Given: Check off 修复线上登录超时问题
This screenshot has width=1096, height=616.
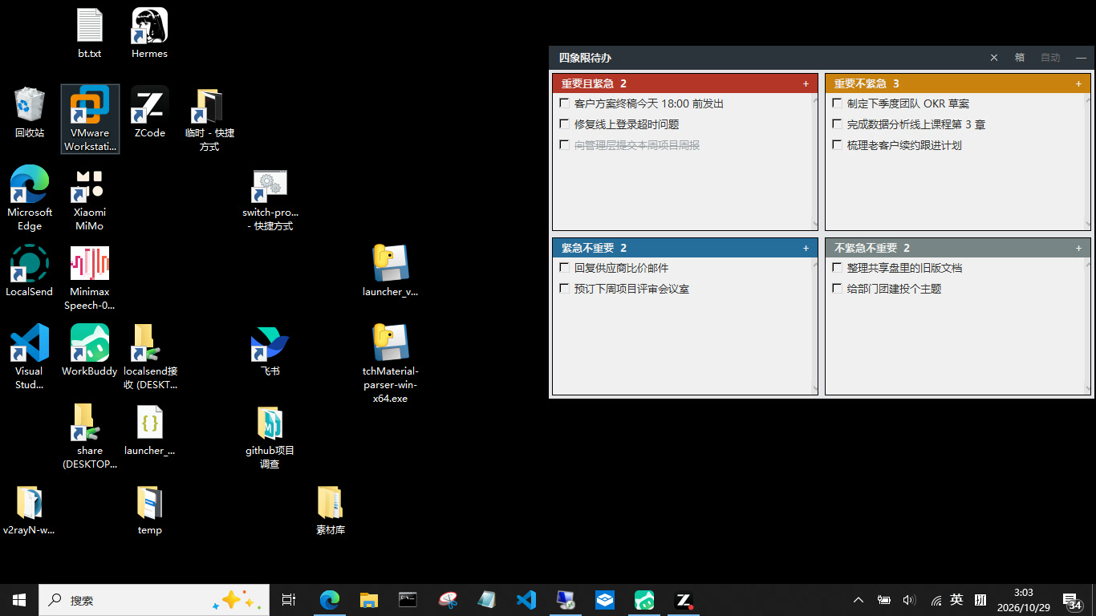Looking at the screenshot, I should (565, 124).
